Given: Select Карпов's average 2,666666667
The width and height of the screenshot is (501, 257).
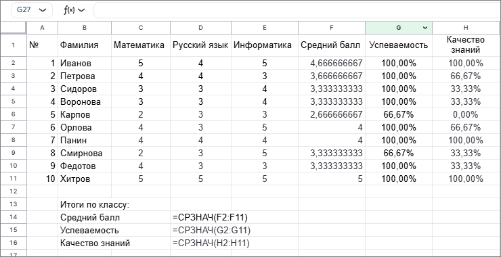Looking at the screenshot, I should pos(332,114).
